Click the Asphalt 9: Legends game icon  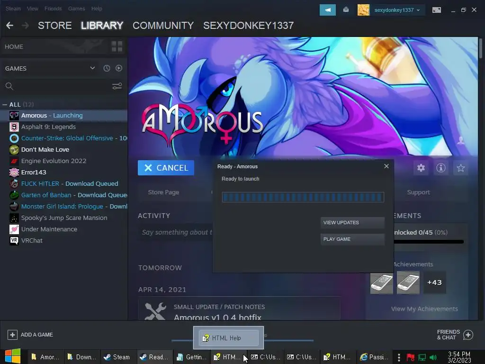pos(14,127)
